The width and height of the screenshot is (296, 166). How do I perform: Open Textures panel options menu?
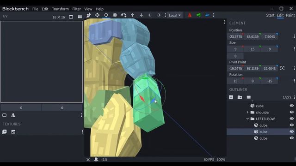click(82, 132)
